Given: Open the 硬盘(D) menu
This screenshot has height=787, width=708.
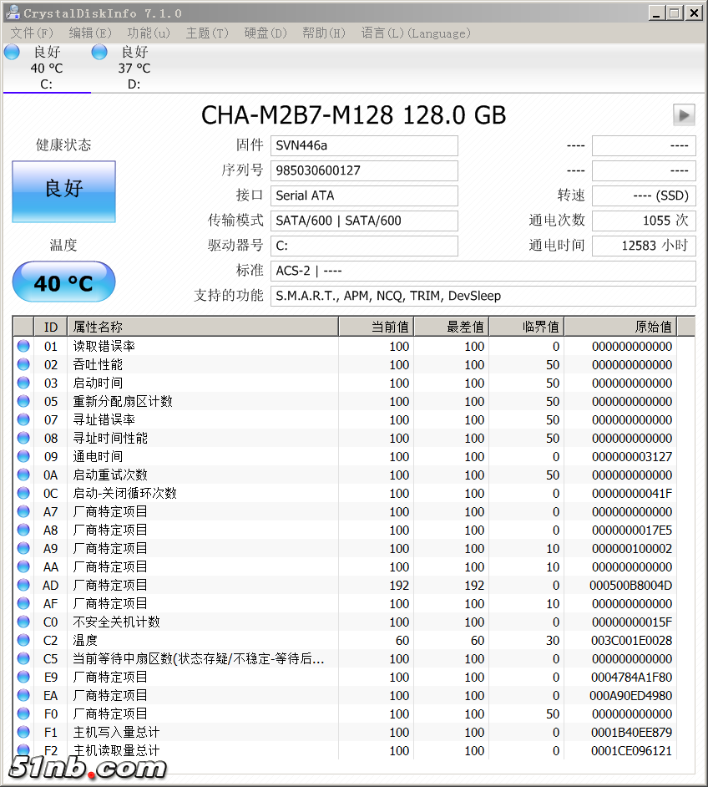Looking at the screenshot, I should coord(265,33).
